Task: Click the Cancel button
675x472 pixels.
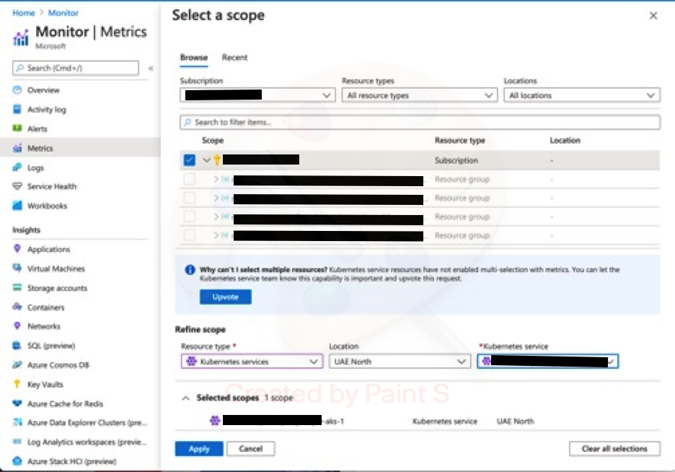Action: coord(250,449)
